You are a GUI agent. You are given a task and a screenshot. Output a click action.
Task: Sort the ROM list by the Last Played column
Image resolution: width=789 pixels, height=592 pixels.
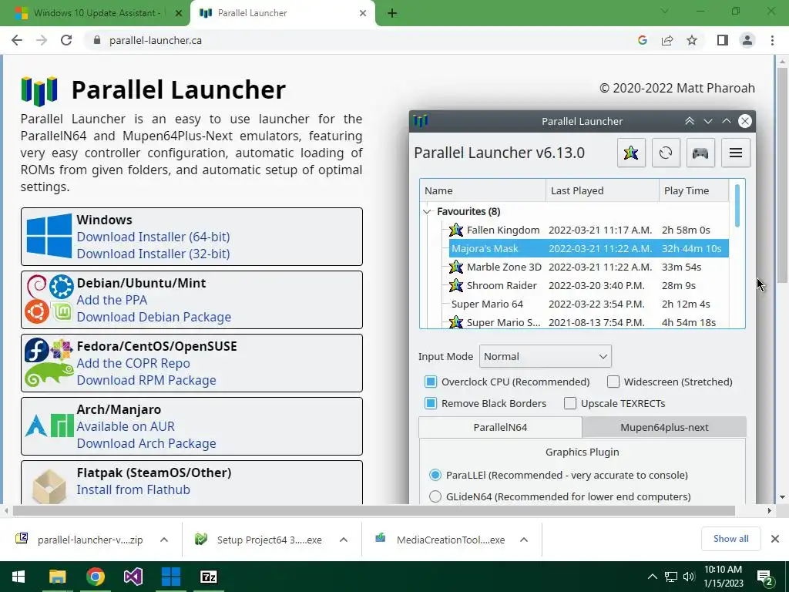pyautogui.click(x=602, y=191)
